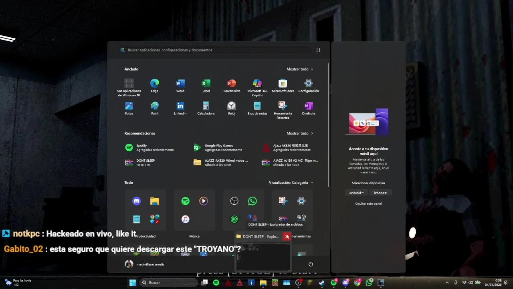Open Steam from the taskbar
513x289 pixels.
click(322, 283)
